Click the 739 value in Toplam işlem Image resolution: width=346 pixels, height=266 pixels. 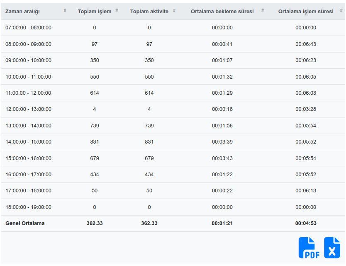95,126
